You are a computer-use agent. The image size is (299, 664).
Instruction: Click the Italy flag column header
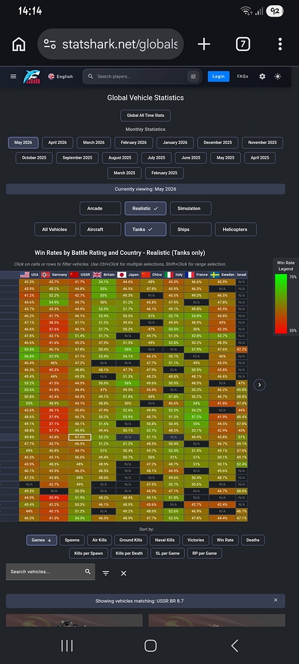pos(173,275)
